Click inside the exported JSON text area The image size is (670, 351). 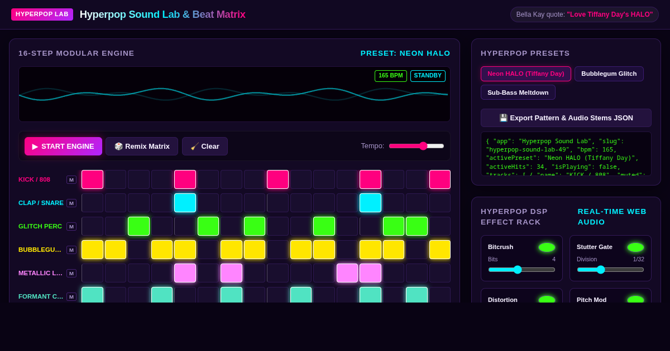coord(566,154)
